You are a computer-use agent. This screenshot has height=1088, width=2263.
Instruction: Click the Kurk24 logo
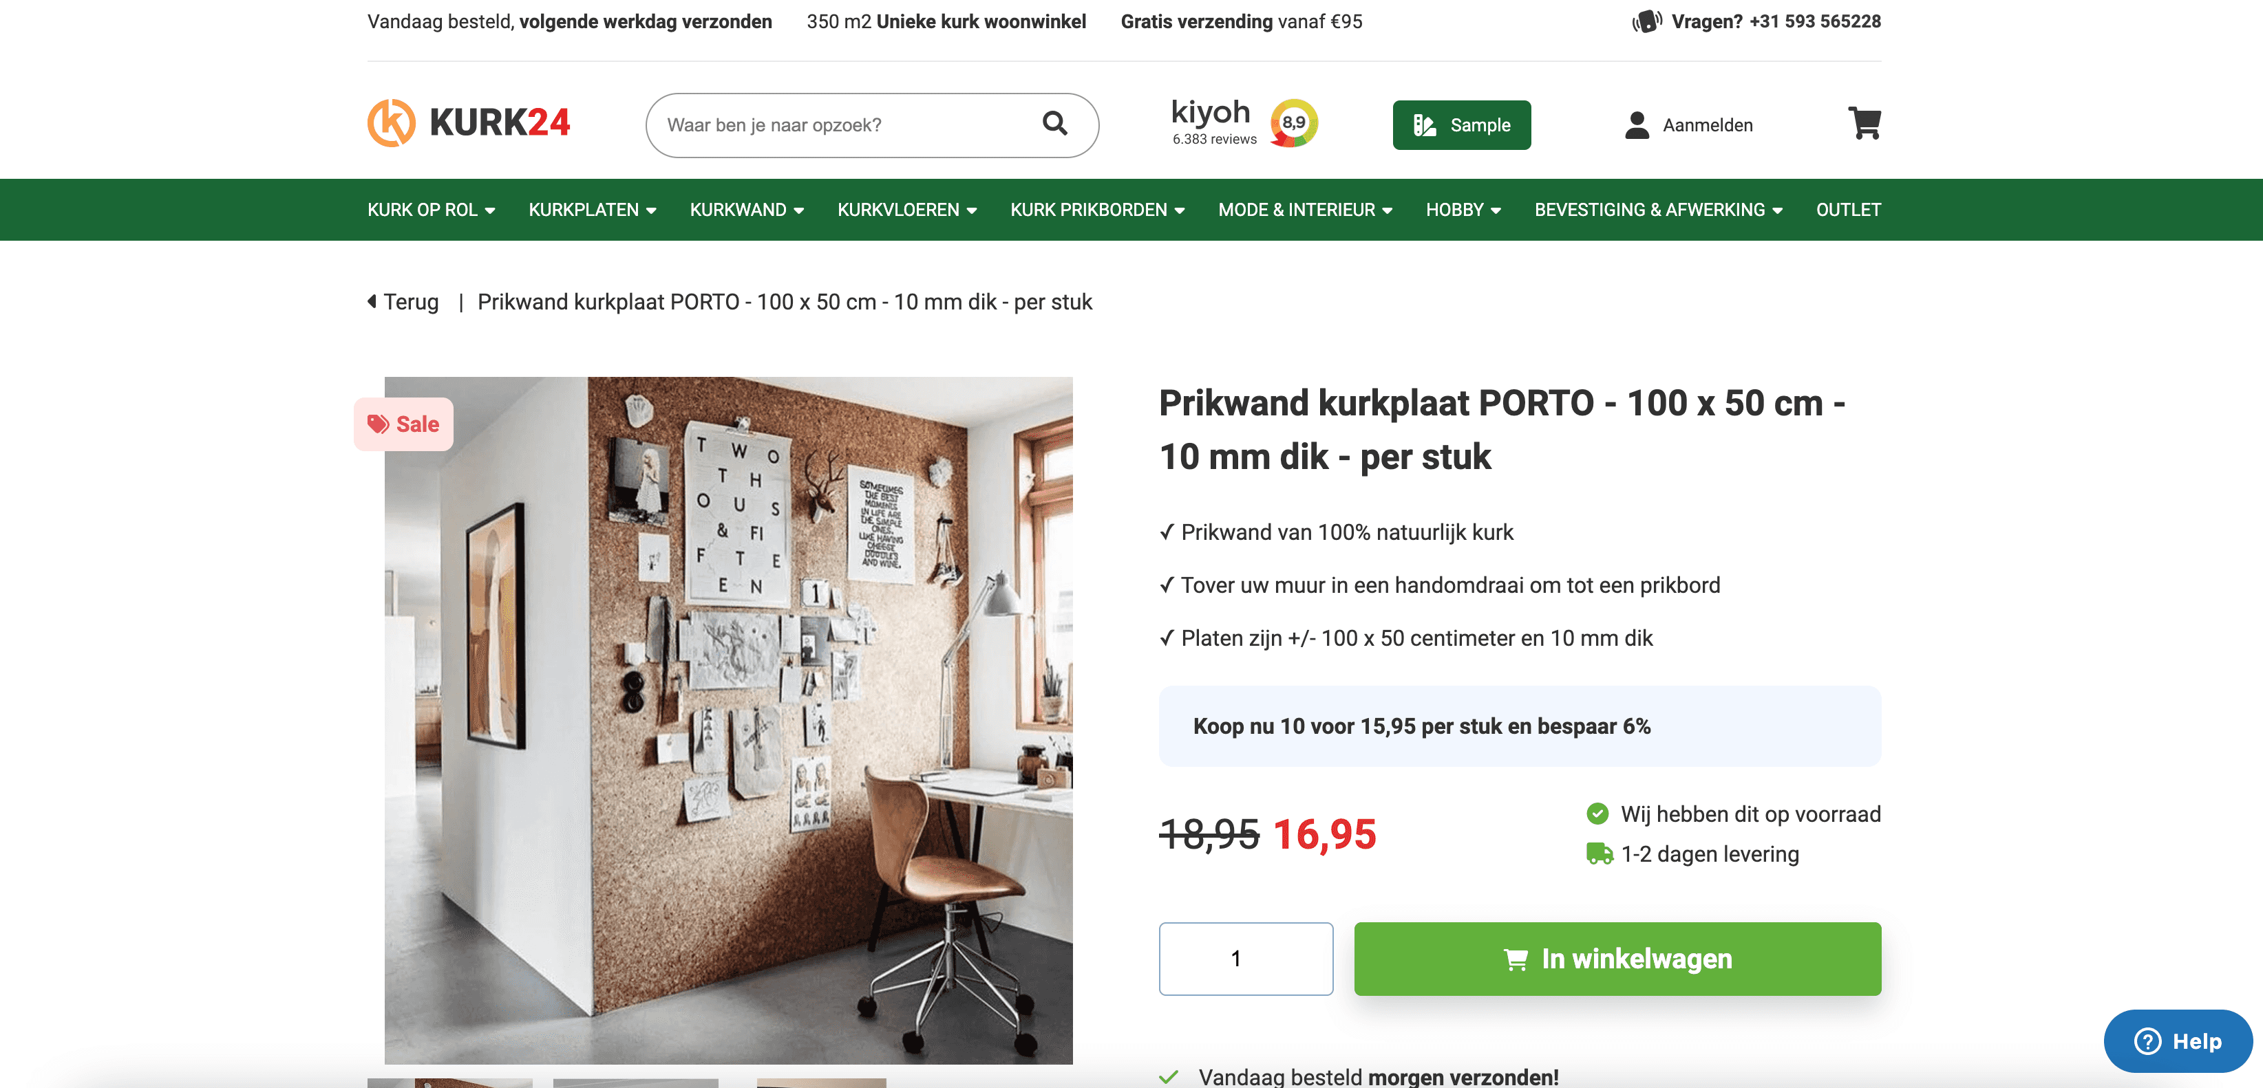[468, 123]
